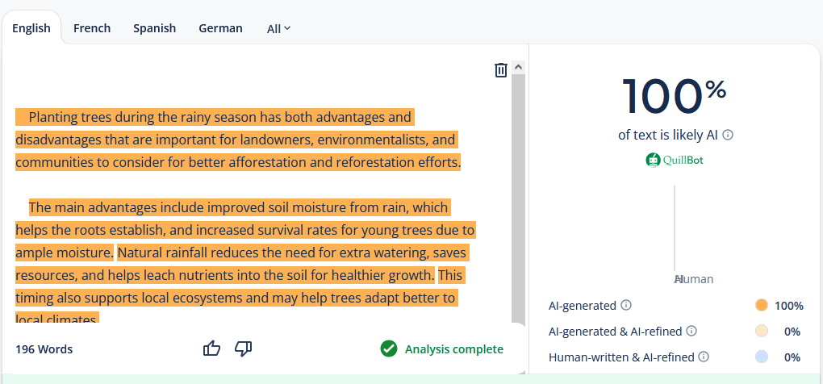Click the QuillBot logo

(675, 160)
